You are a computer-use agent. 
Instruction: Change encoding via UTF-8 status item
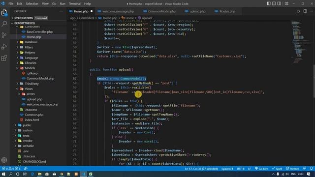(x=241, y=169)
